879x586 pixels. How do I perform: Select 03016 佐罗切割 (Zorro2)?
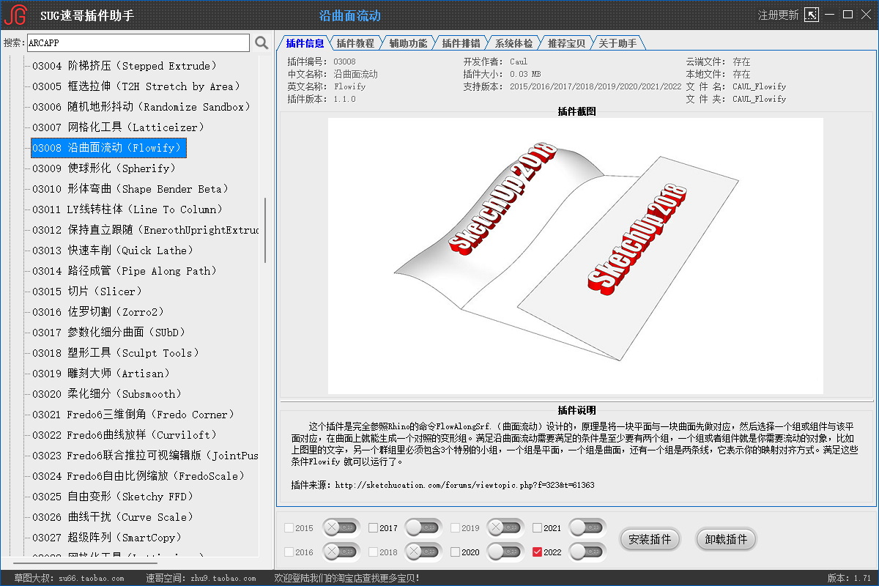[98, 312]
